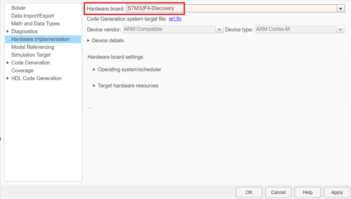Open Model Referencing settings
The image size is (351, 199).
32,47
